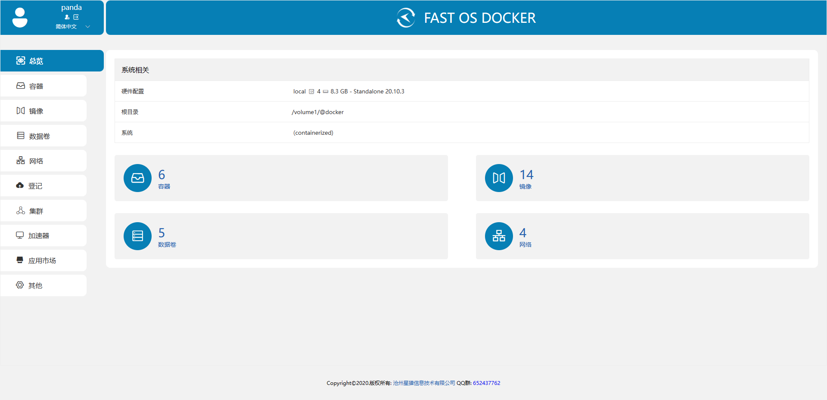Select 总览 overview in the sidebar
This screenshot has height=400, width=827.
tap(52, 61)
